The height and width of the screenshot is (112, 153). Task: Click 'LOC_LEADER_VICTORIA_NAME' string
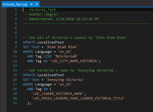tap(58, 94)
